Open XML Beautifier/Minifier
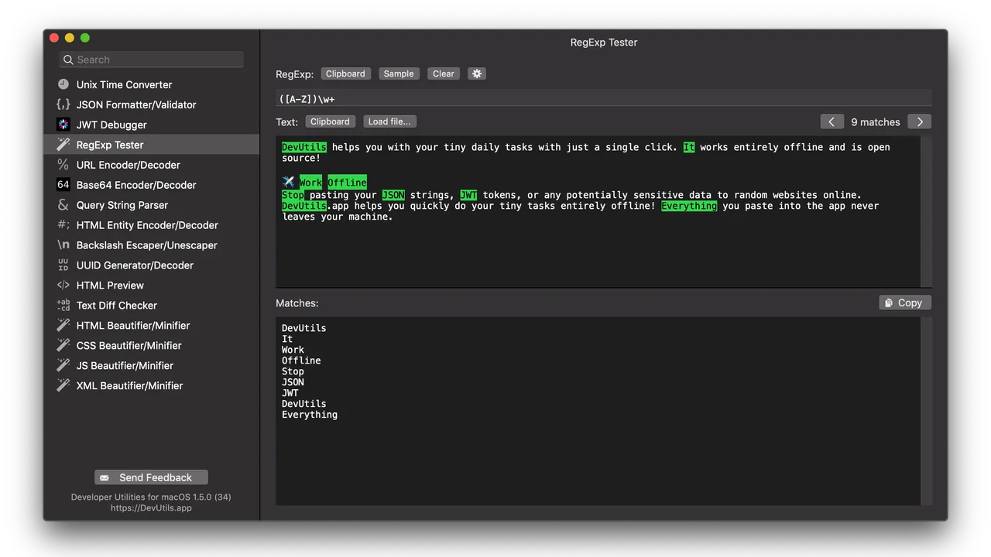Image resolution: width=991 pixels, height=557 pixels. pyautogui.click(x=151, y=386)
